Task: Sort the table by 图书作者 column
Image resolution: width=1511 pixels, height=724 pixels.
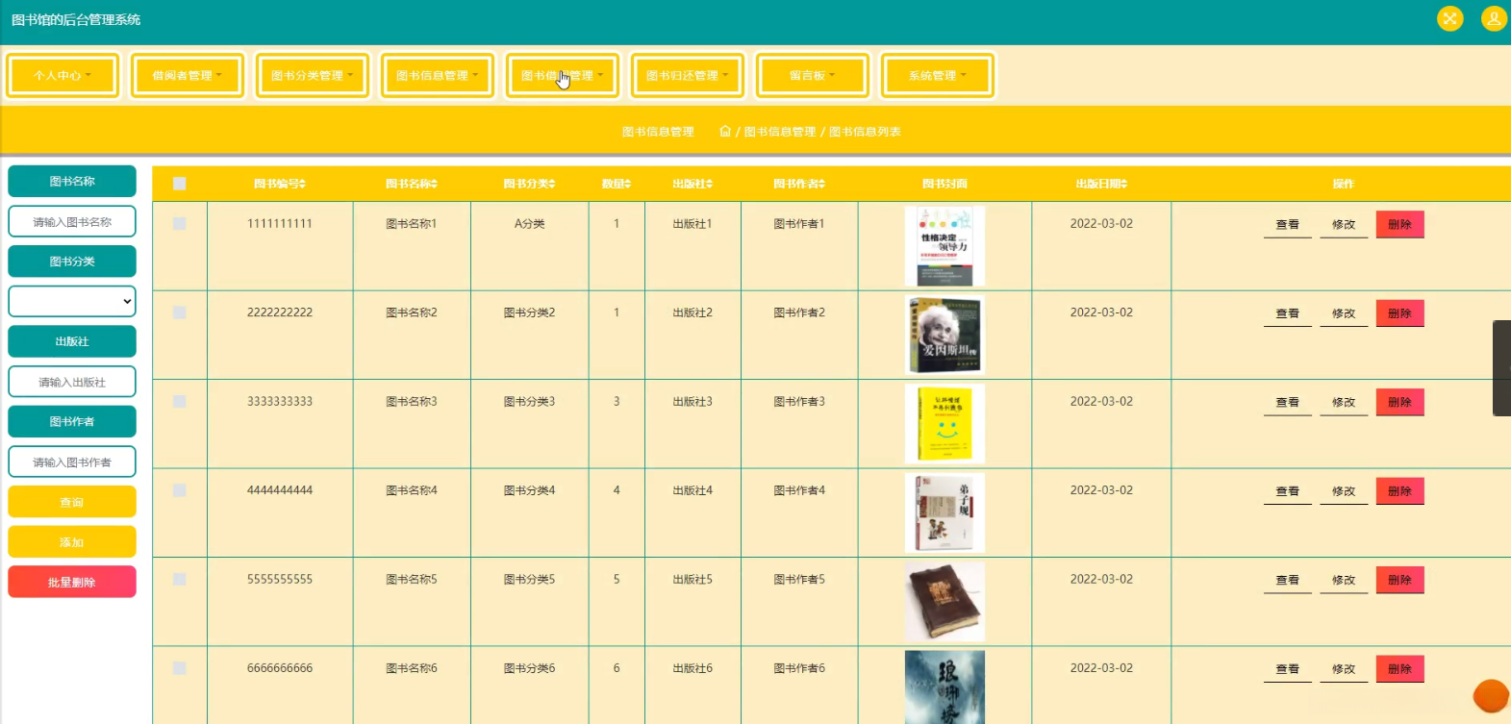Action: [x=799, y=184]
